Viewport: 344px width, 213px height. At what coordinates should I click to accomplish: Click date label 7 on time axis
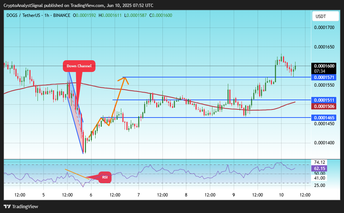pyautogui.click(x=139, y=195)
